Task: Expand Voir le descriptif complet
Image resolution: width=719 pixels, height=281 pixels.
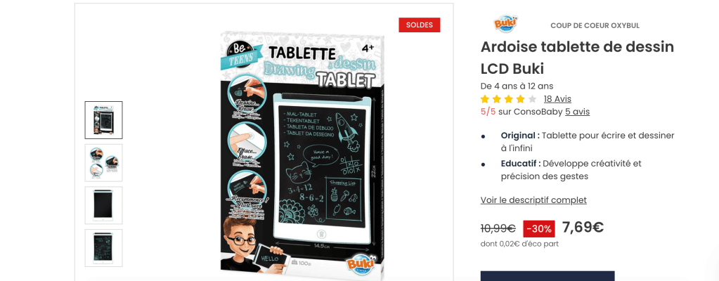Action: [533, 200]
